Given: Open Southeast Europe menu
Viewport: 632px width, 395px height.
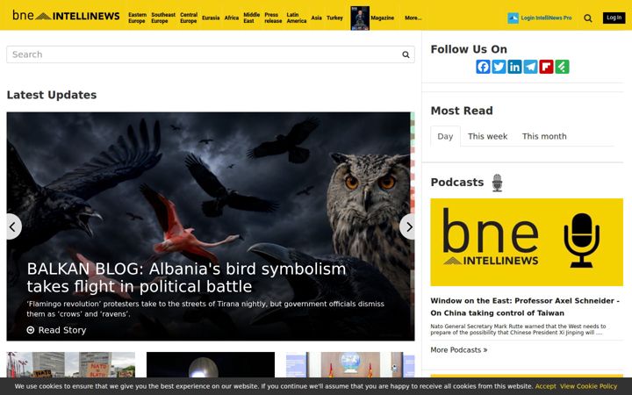Looking at the screenshot, I should click(163, 18).
